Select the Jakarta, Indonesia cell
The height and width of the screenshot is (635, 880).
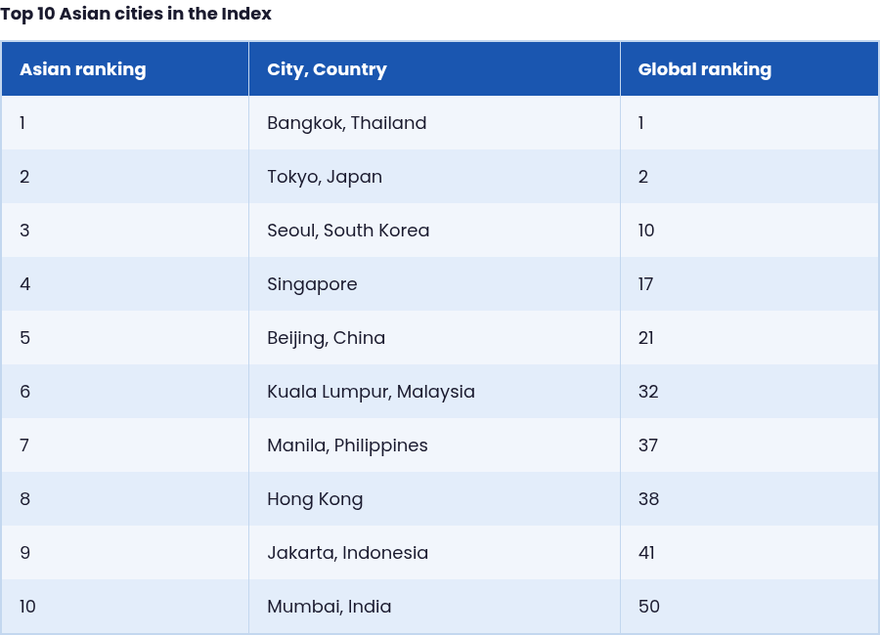(434, 553)
